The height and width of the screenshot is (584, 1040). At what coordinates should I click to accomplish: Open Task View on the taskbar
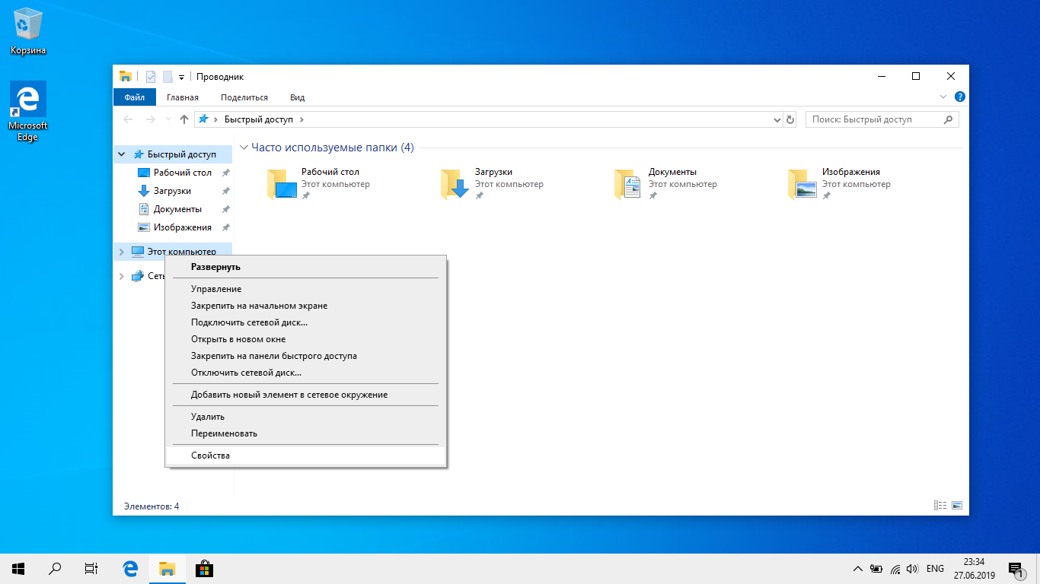(91, 569)
